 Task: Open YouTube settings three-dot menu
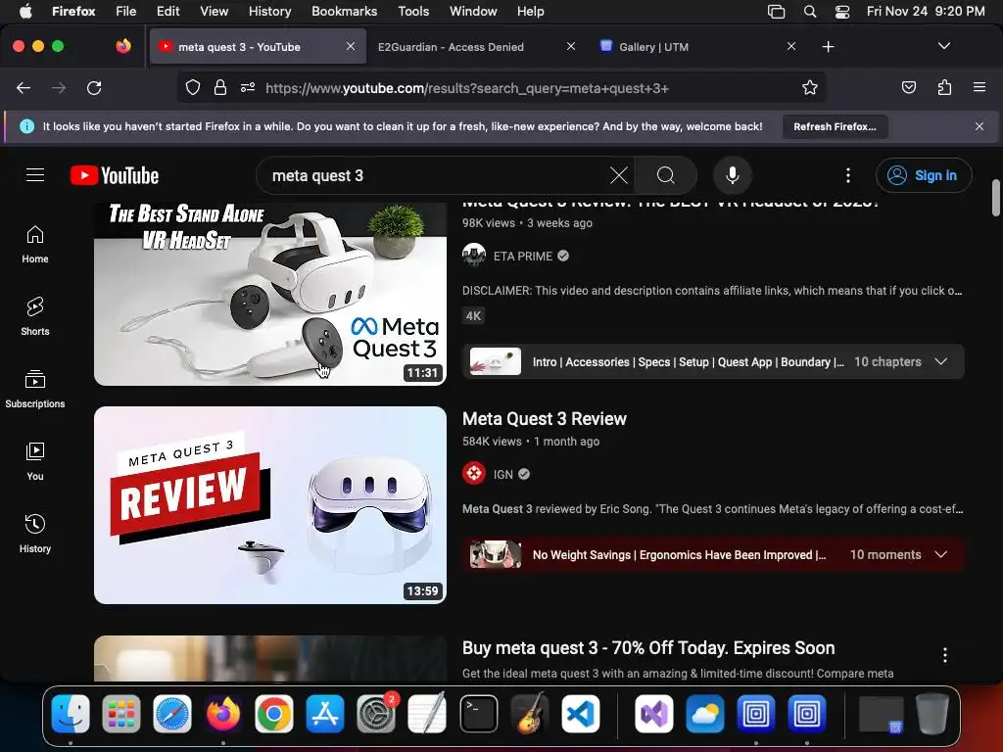[848, 175]
